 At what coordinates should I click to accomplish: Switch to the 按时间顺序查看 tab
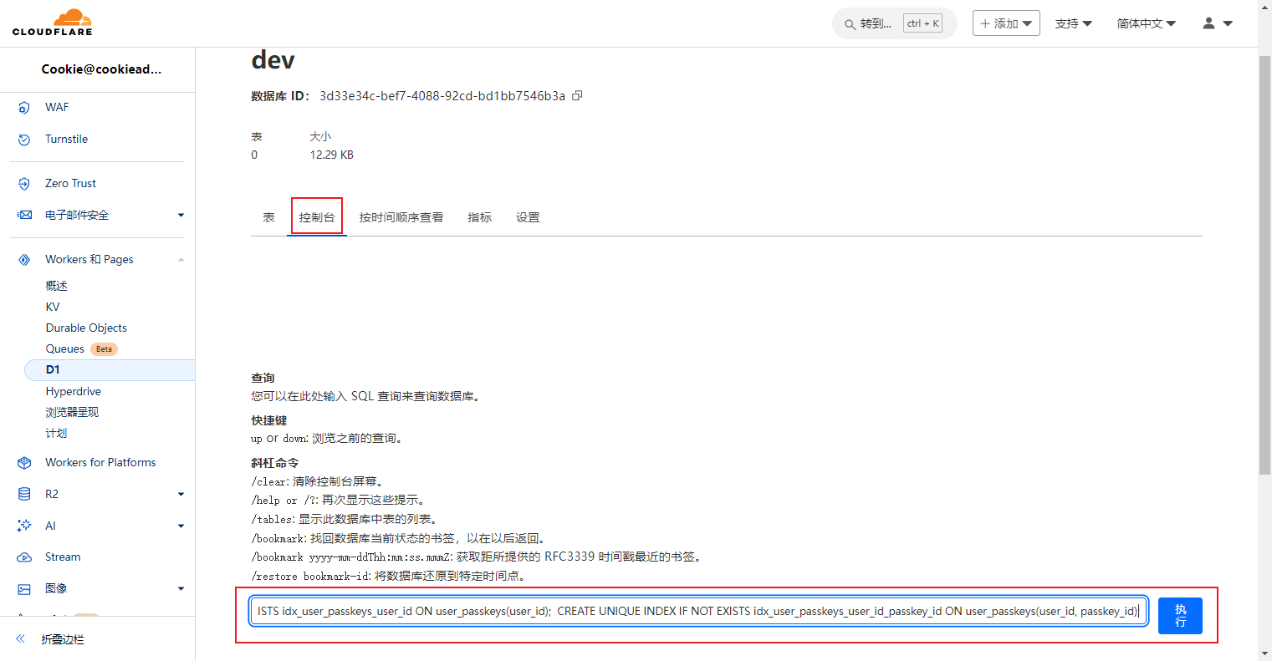tap(401, 217)
